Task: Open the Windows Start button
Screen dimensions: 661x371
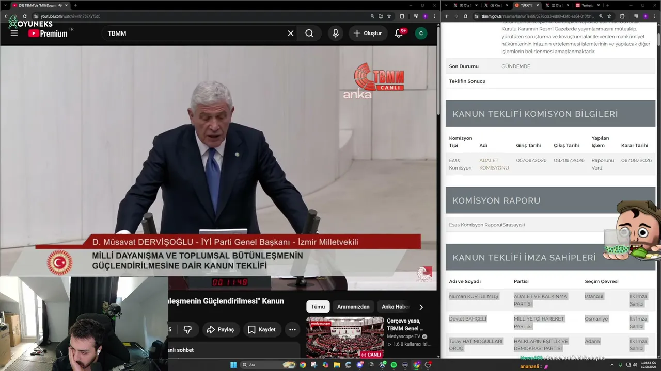Action: [x=233, y=365]
